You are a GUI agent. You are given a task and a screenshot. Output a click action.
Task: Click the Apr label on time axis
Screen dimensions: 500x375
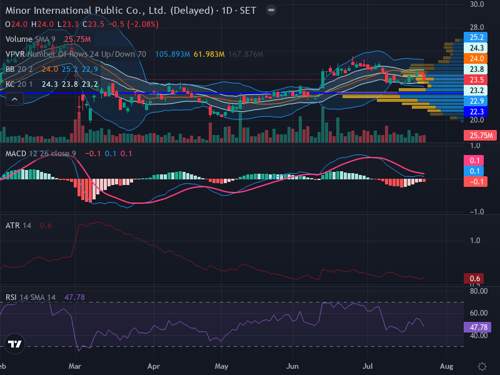click(154, 366)
